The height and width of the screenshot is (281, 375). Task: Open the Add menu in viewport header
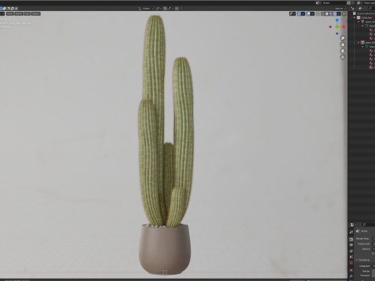(x=27, y=13)
